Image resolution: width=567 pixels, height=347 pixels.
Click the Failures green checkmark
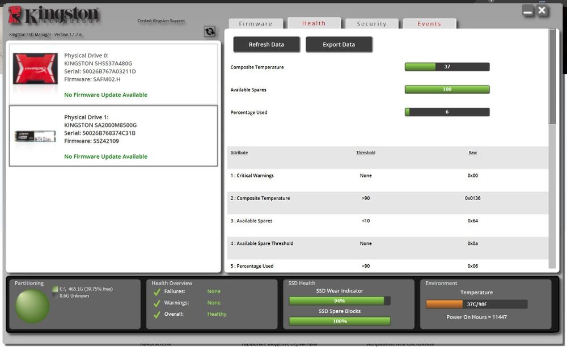pyautogui.click(x=157, y=292)
